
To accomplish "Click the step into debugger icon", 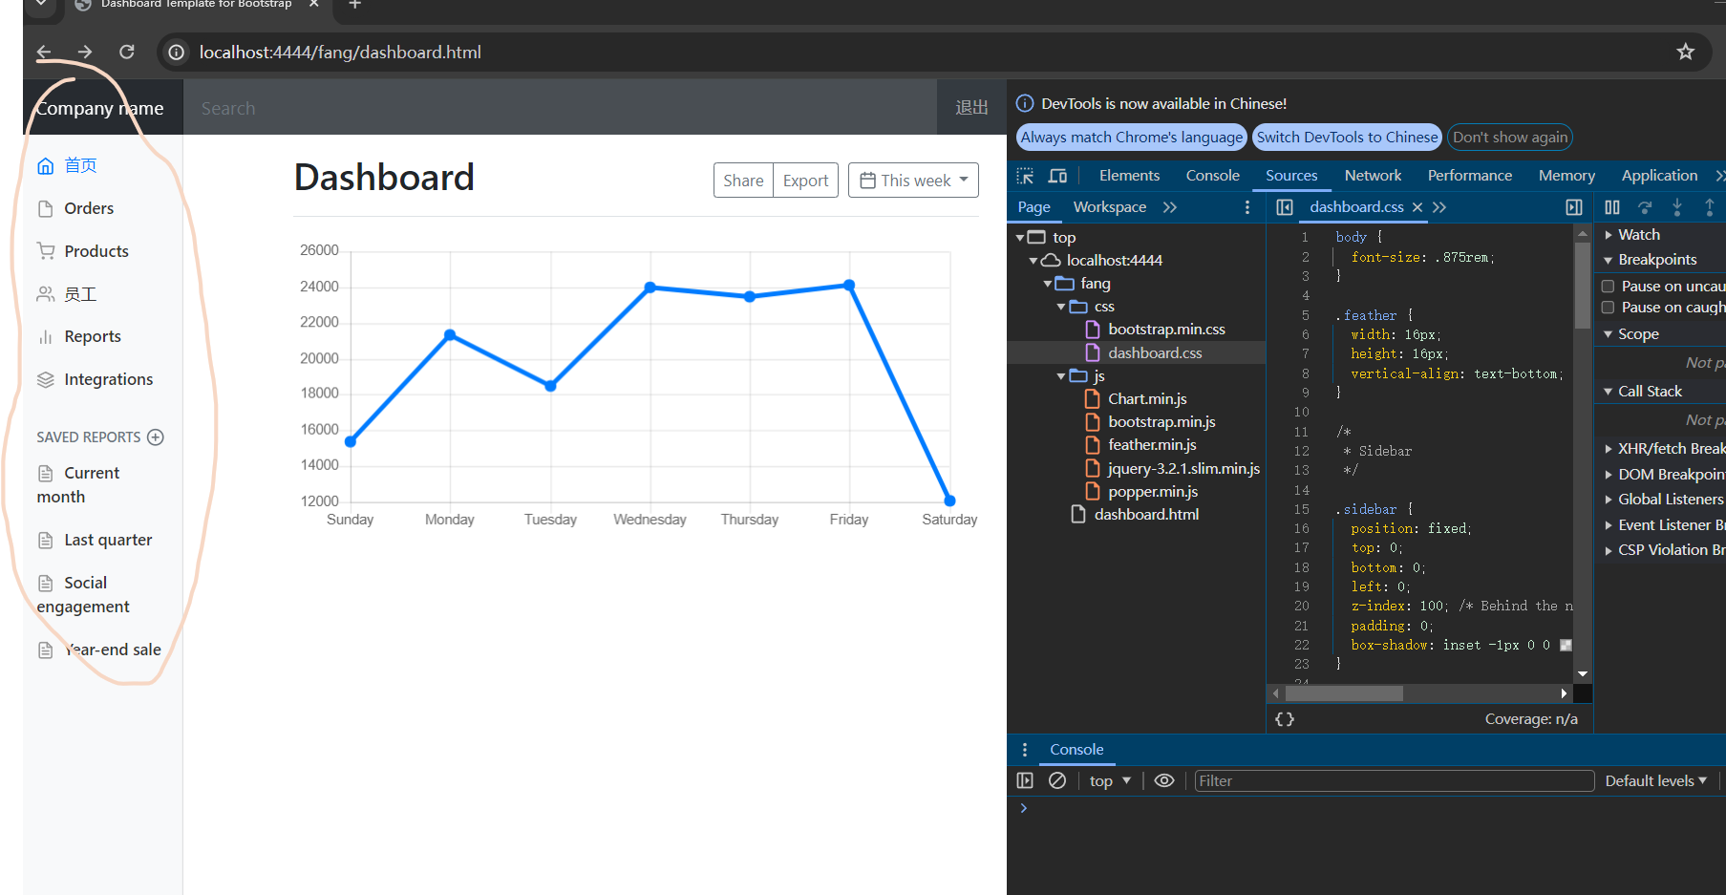I will (1677, 207).
